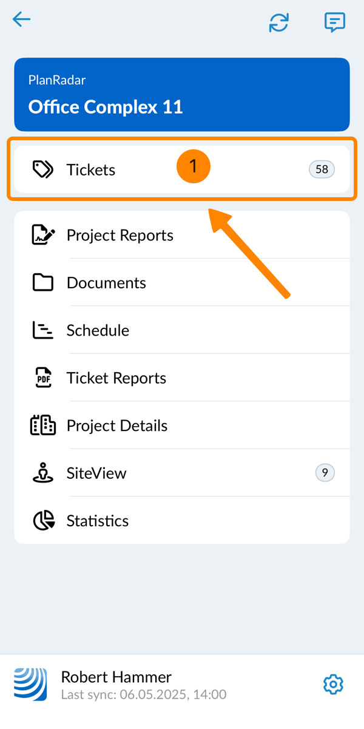
Task: Open the Tickets menu entry
Action: (91, 170)
